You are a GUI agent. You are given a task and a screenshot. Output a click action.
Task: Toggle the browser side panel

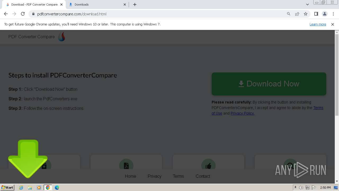(316, 14)
